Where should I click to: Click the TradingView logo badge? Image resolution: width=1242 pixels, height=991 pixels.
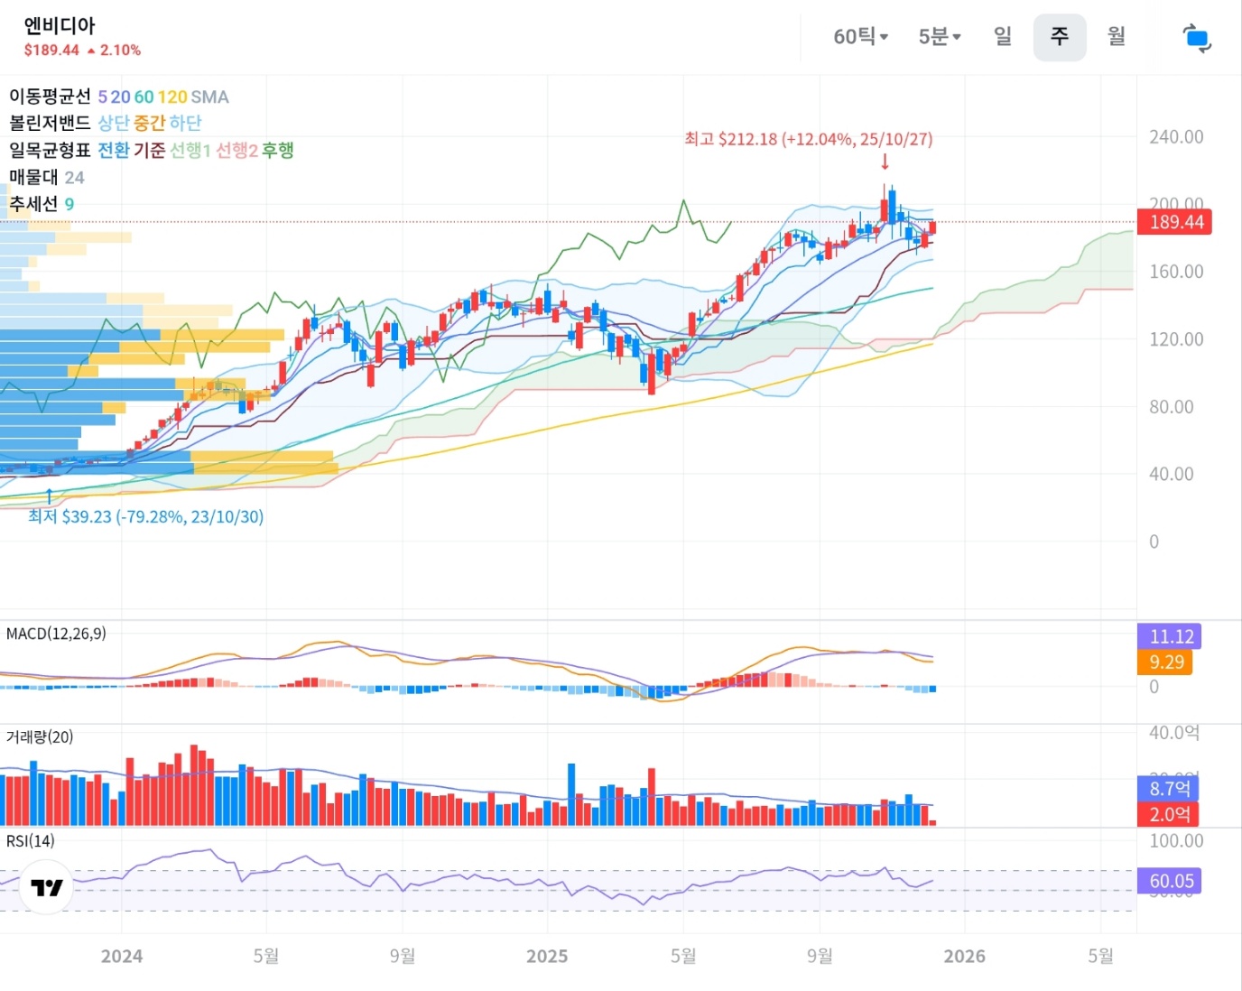46,887
